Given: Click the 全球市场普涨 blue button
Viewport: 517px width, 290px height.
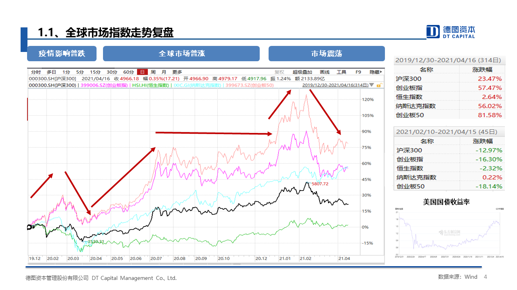Looking at the screenshot, I should pyautogui.click(x=181, y=54).
